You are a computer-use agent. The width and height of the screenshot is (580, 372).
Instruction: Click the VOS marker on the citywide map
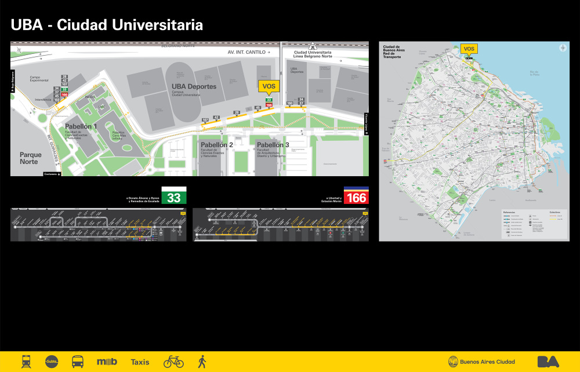pos(469,49)
